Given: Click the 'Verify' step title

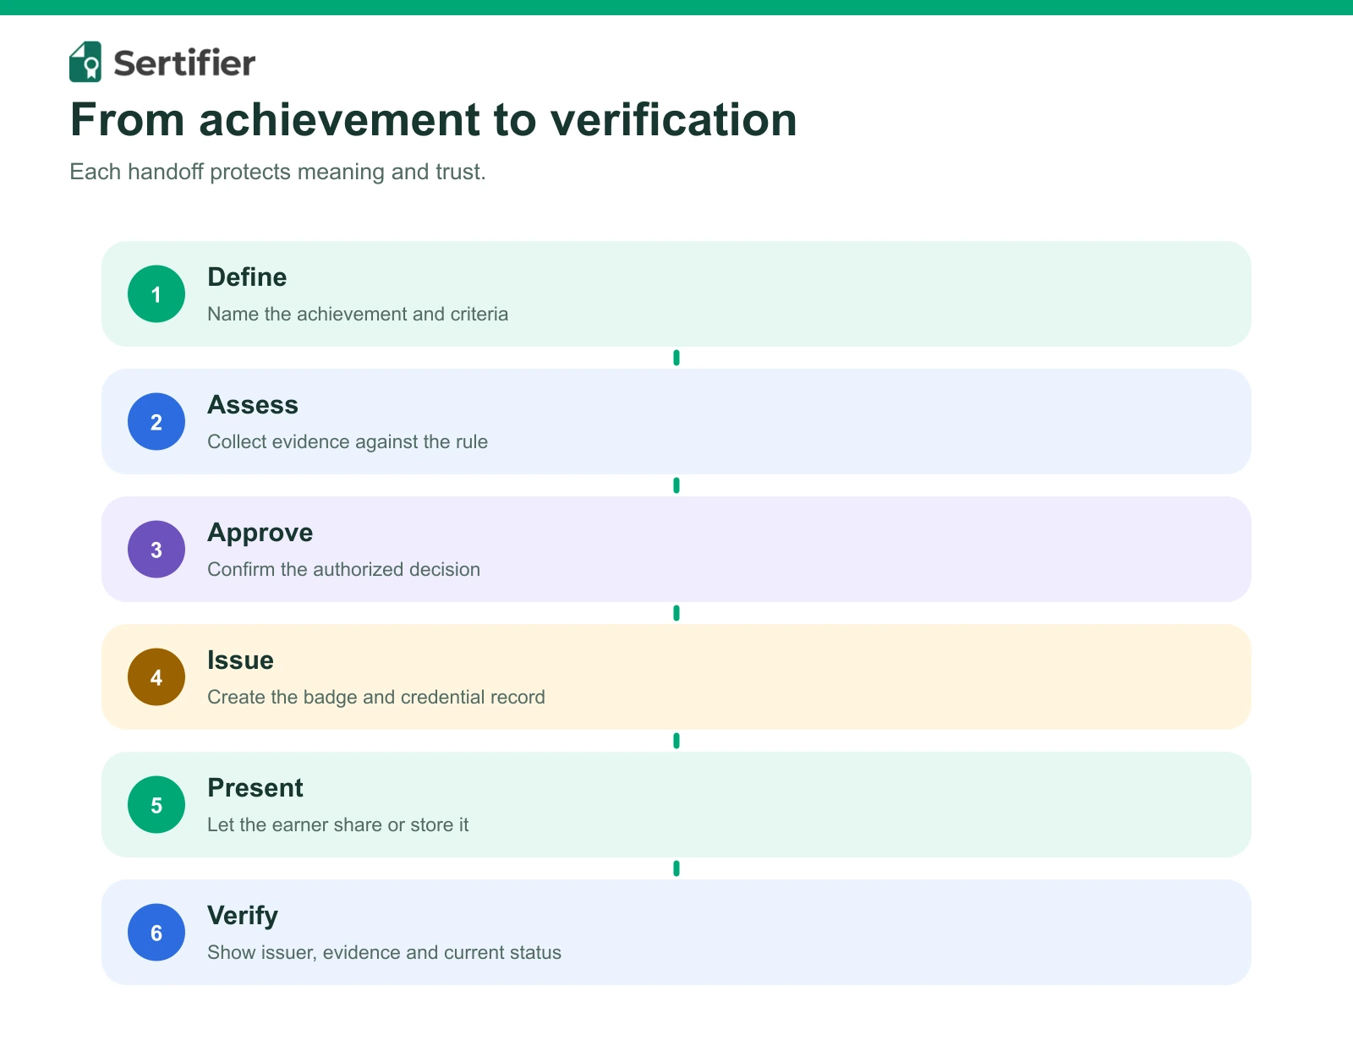Looking at the screenshot, I should tap(243, 916).
